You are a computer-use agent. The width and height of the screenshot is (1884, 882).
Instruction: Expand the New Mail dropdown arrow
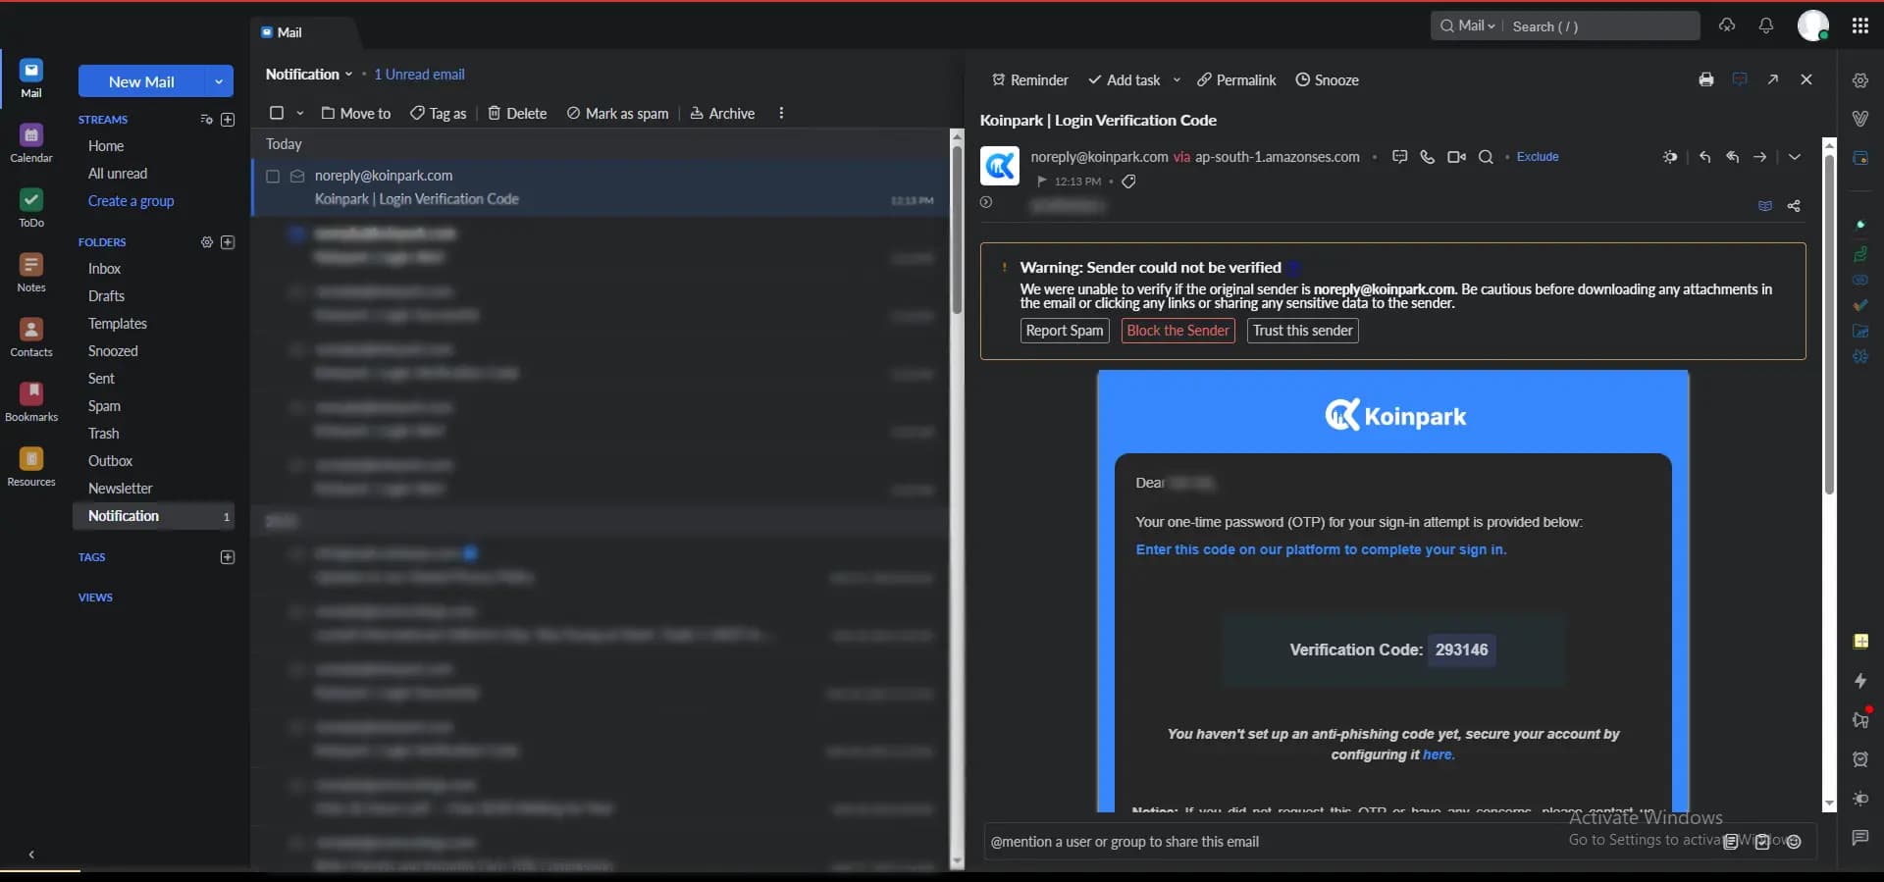coord(219,81)
